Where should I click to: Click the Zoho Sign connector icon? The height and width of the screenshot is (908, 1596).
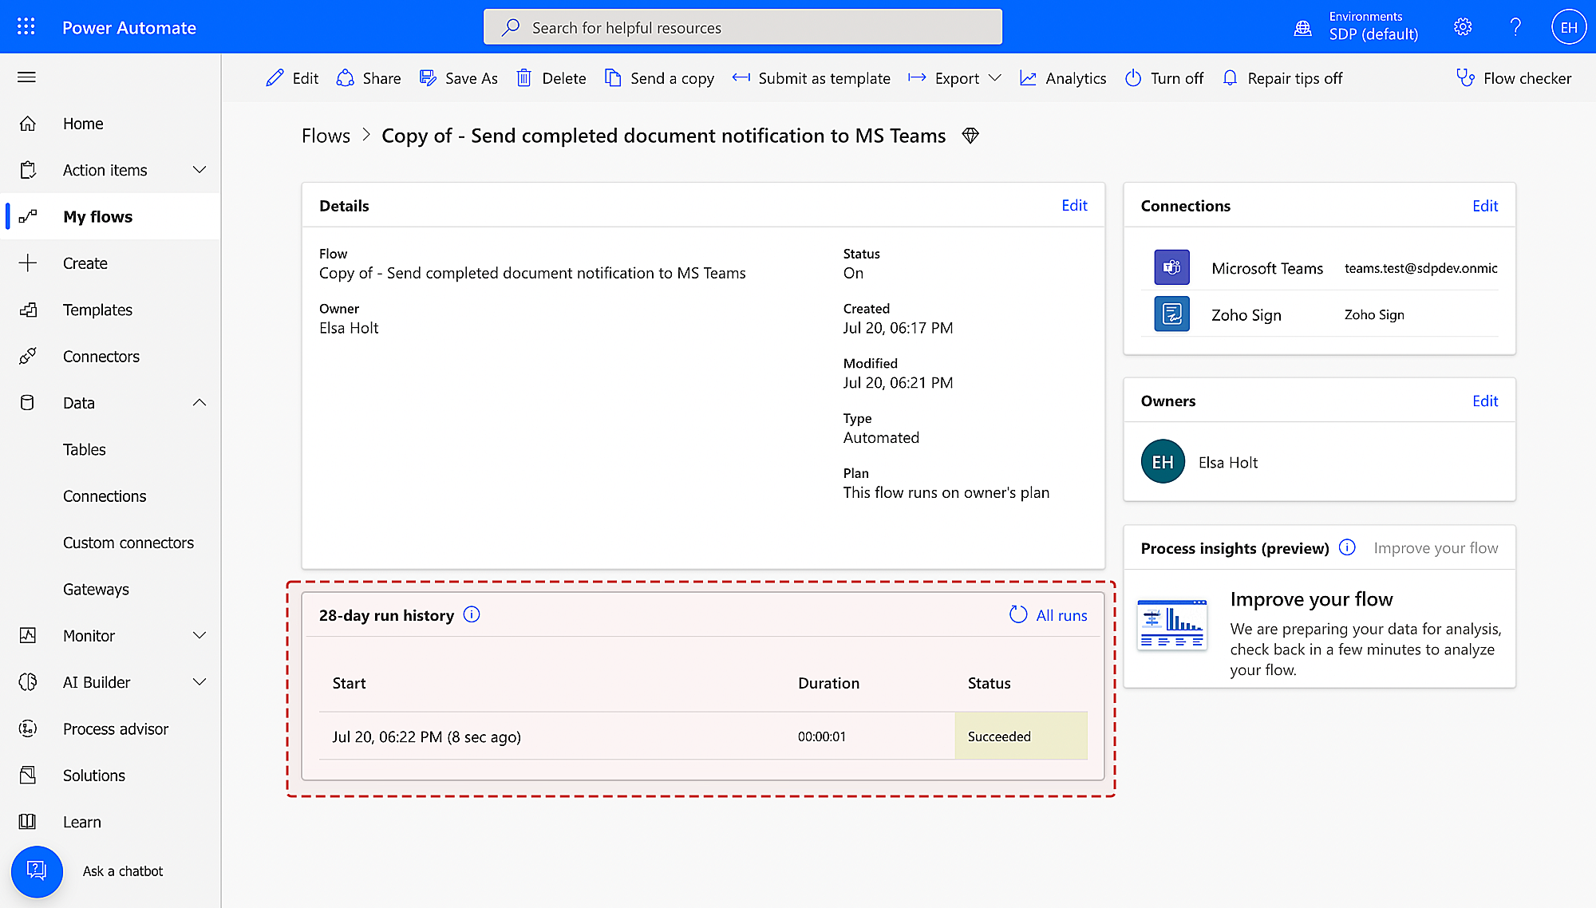(1171, 314)
